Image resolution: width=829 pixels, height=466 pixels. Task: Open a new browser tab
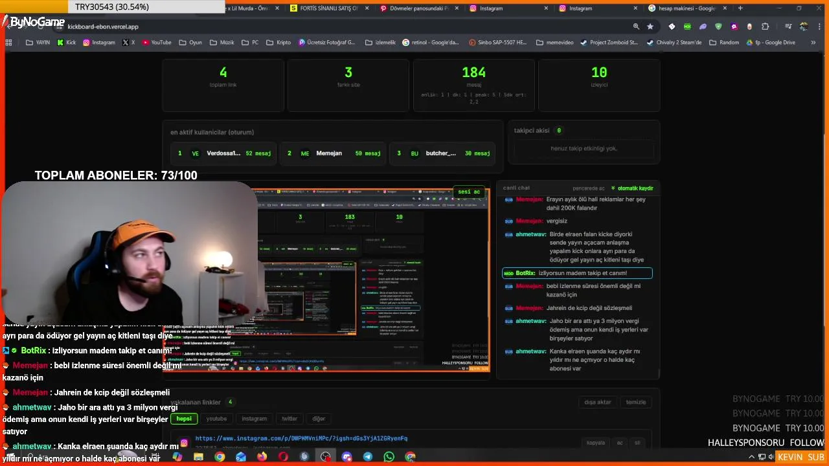[740, 8]
